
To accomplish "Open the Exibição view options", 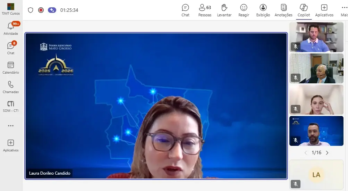I will click(263, 10).
